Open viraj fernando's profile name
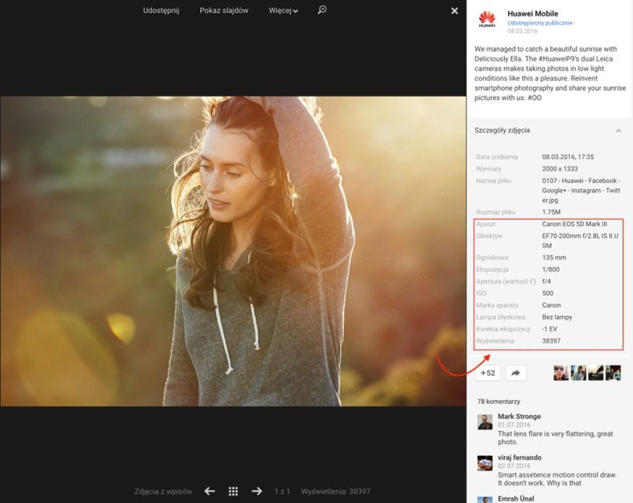This screenshot has height=503, width=633. [x=520, y=457]
